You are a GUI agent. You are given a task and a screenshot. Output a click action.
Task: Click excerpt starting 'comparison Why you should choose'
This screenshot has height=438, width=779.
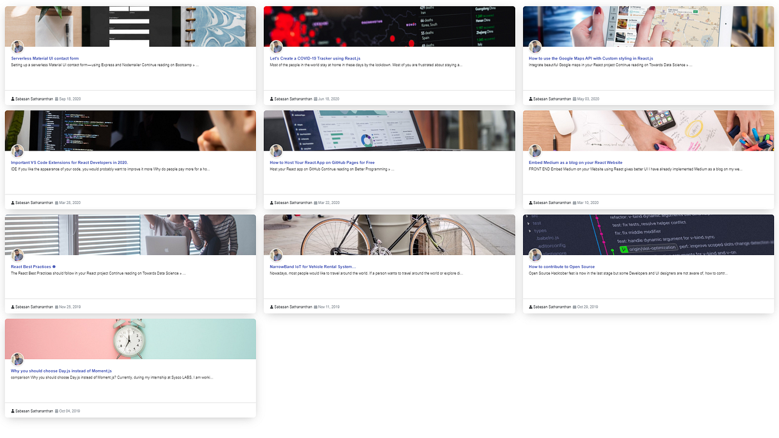click(112, 377)
